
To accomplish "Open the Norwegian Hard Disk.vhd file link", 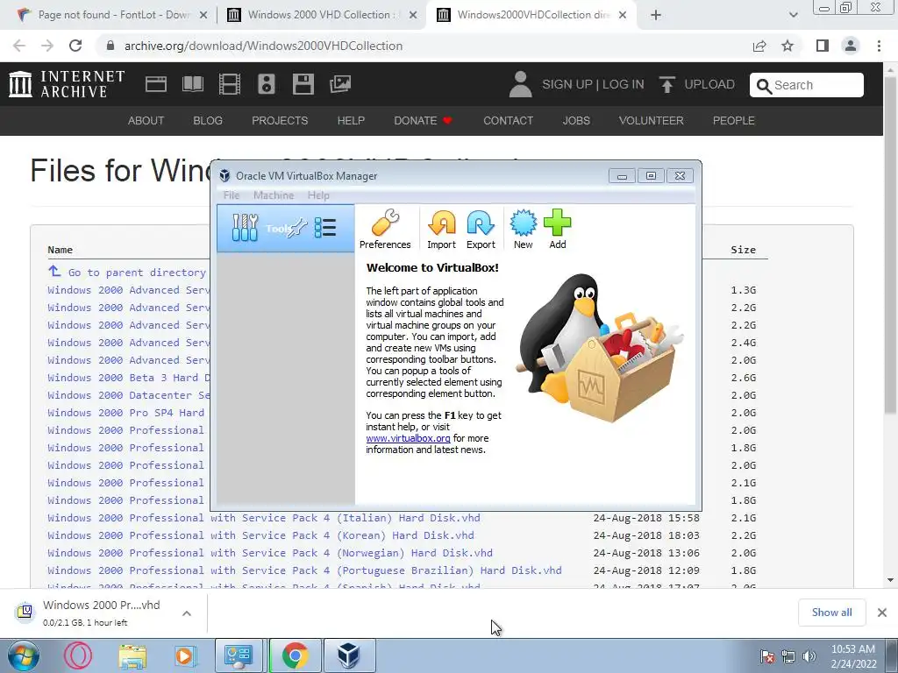I will 270,554.
